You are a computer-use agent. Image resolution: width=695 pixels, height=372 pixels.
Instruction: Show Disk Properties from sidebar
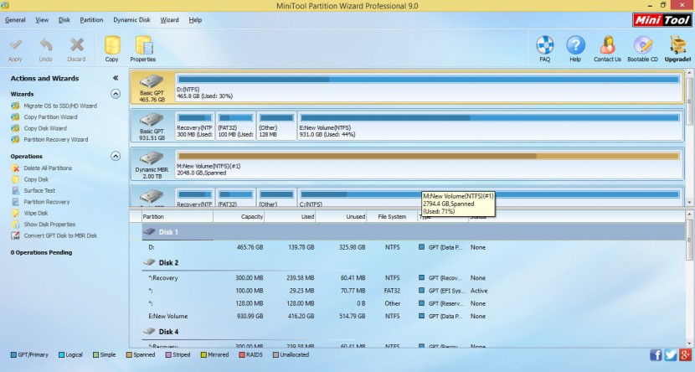click(x=49, y=225)
